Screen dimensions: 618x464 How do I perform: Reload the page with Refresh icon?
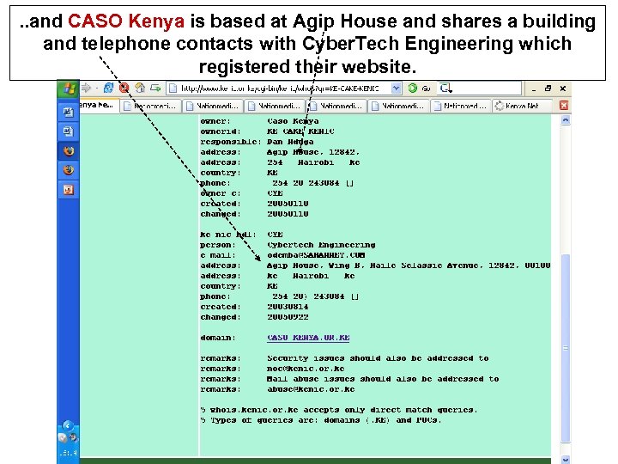click(108, 88)
